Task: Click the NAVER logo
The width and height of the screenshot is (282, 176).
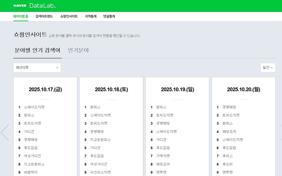Action: 20,6
